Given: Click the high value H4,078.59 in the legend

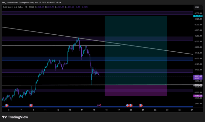Looking at the screenshot, I should tap(50, 7).
